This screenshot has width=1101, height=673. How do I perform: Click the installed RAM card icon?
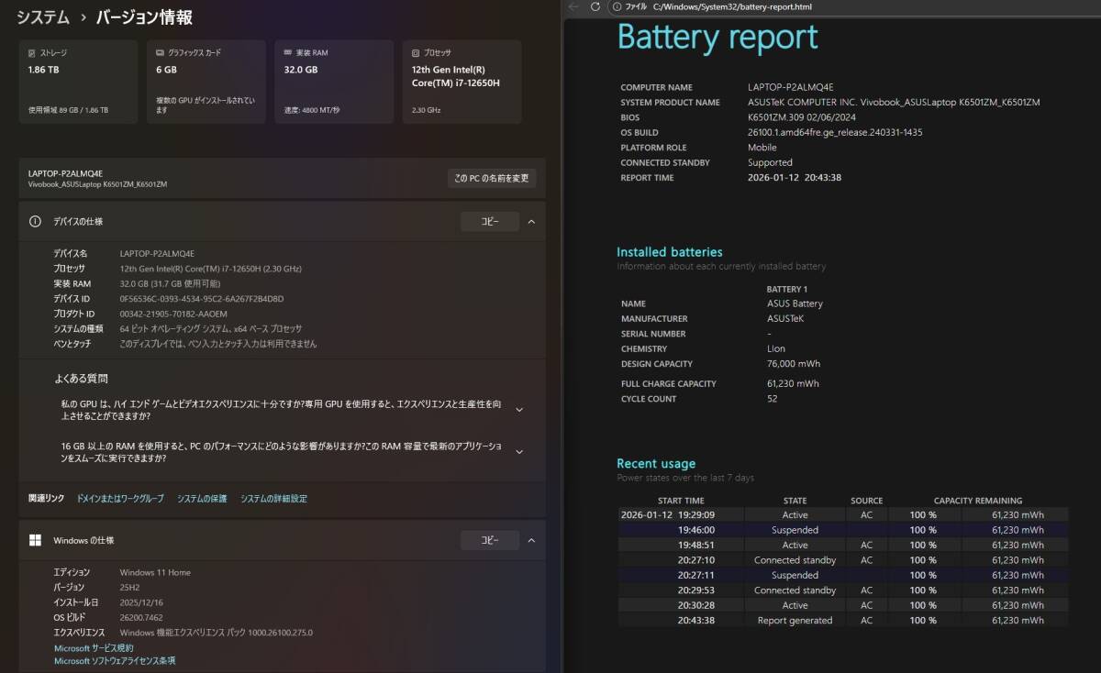coord(288,53)
